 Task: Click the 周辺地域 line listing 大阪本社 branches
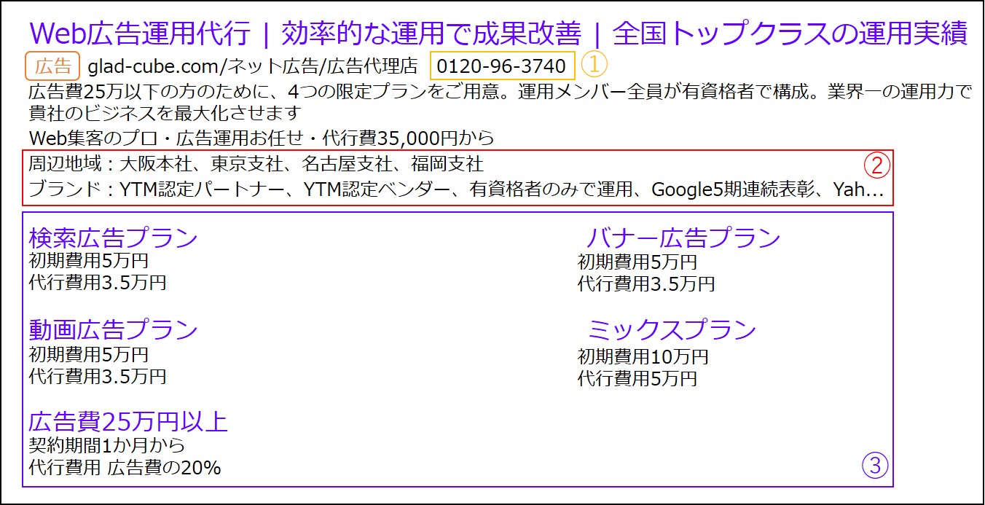(x=256, y=163)
